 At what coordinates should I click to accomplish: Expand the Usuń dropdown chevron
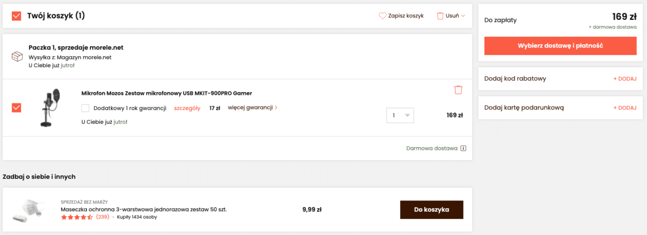(463, 16)
